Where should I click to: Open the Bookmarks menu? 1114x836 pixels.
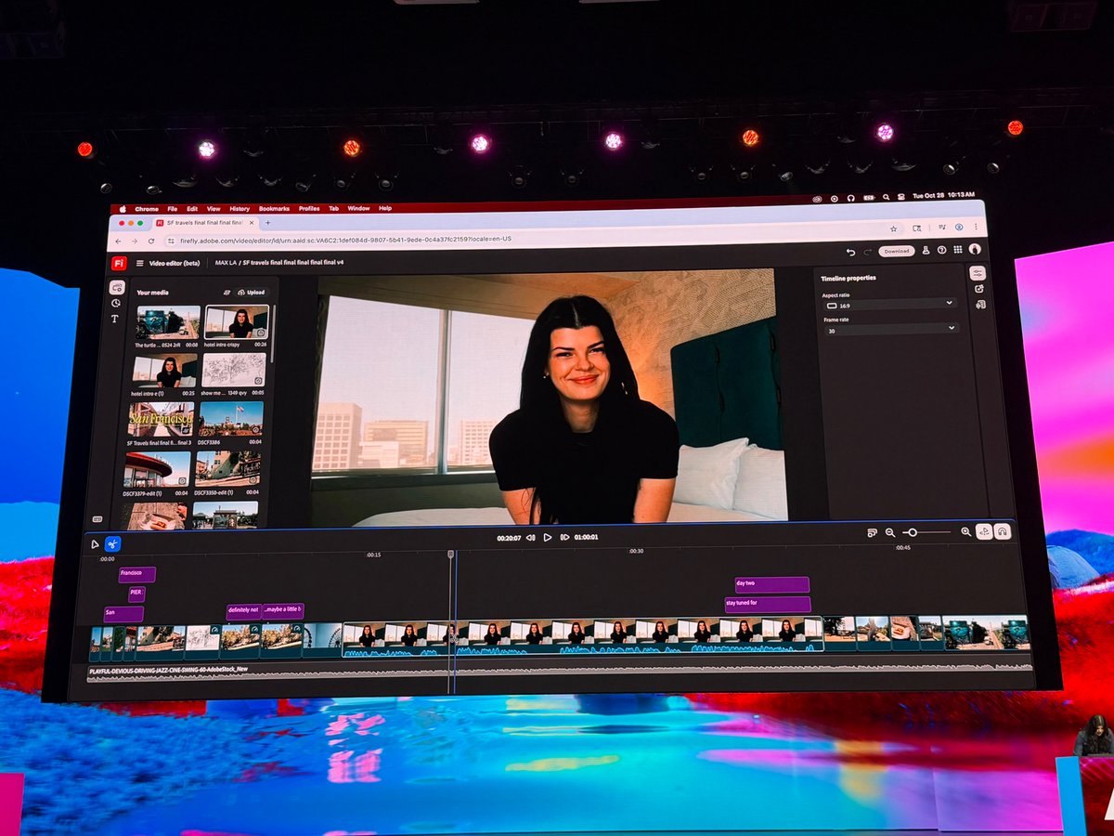tap(274, 209)
